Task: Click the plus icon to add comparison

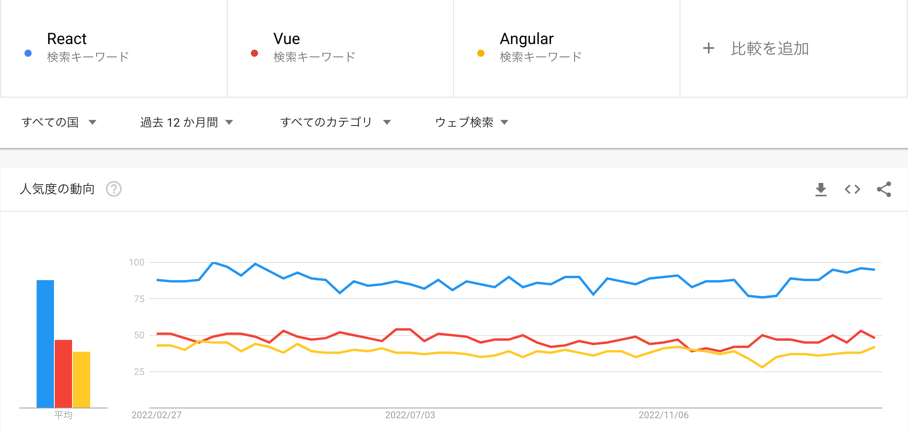Action: [708, 48]
